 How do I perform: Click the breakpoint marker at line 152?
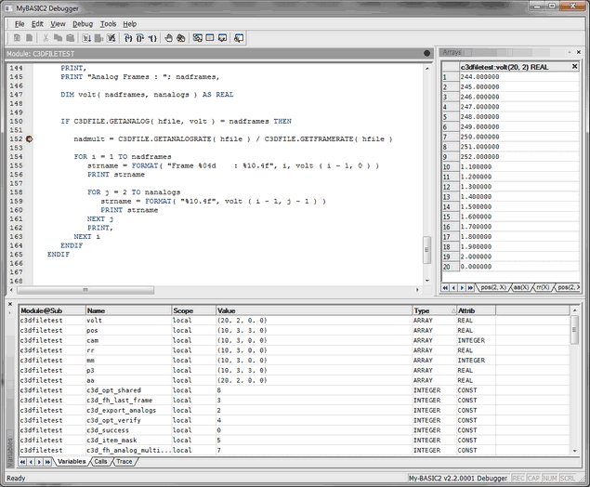point(29,139)
